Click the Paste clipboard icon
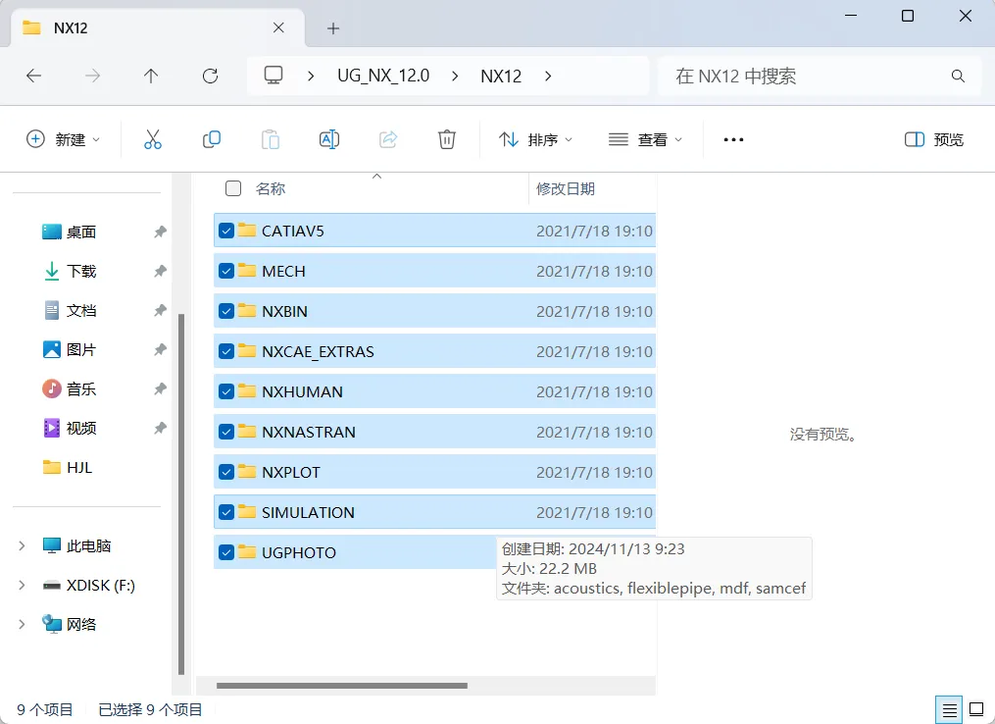Image resolution: width=995 pixels, height=724 pixels. tap(271, 139)
